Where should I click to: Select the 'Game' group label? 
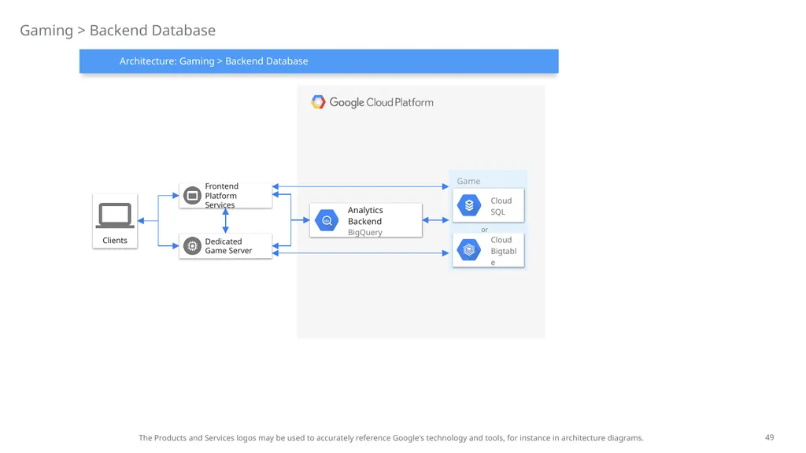tap(469, 182)
